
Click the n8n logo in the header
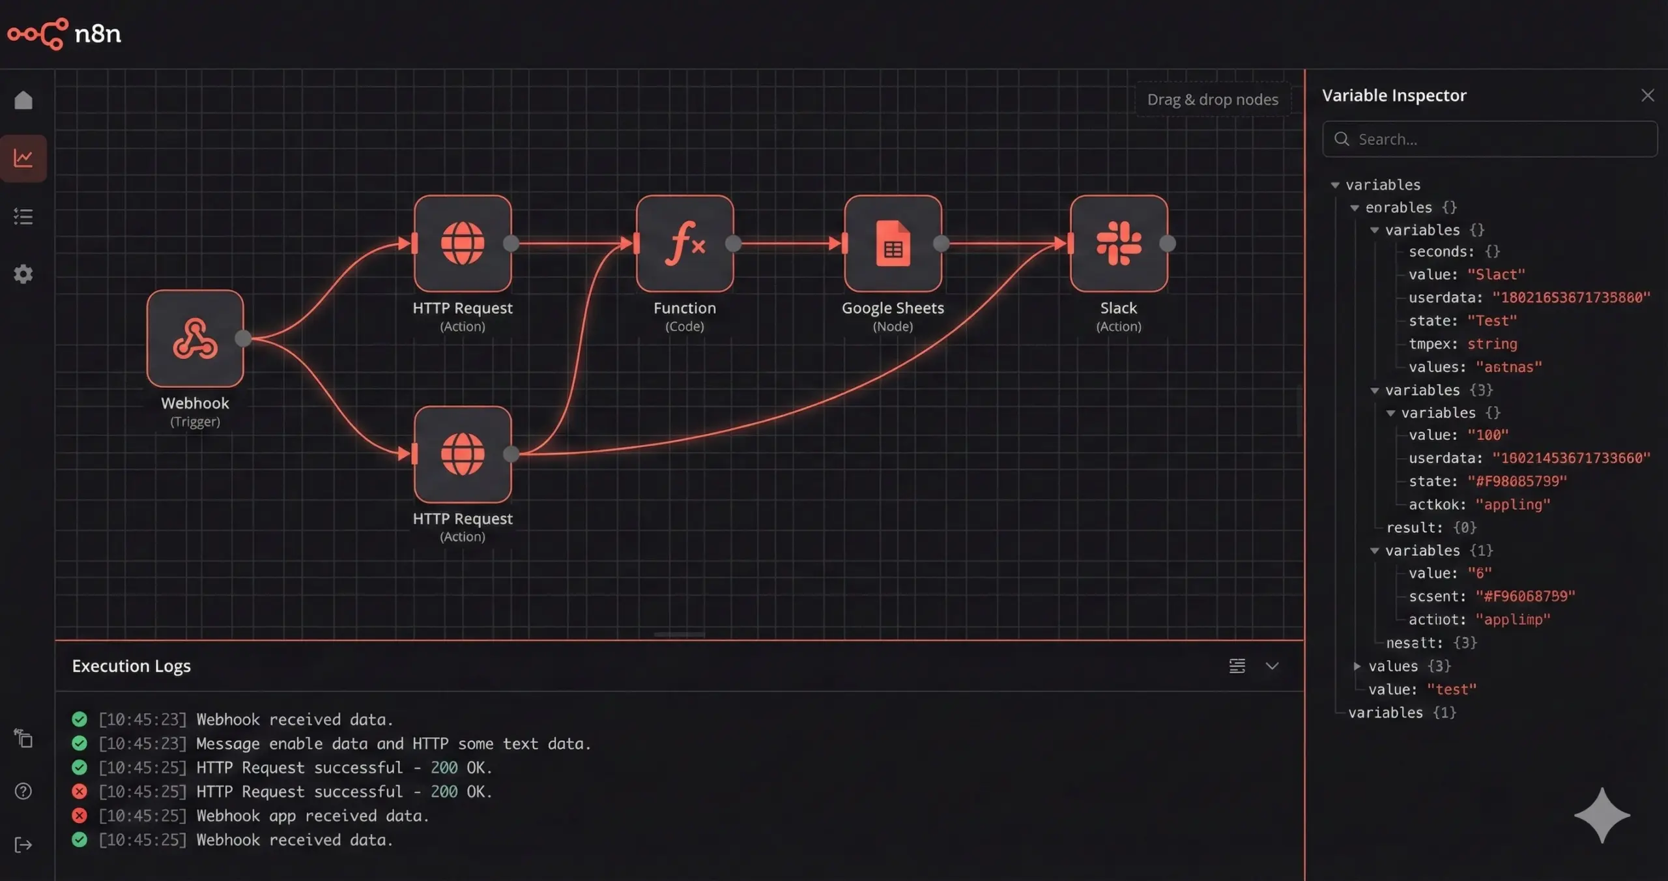[x=64, y=33]
